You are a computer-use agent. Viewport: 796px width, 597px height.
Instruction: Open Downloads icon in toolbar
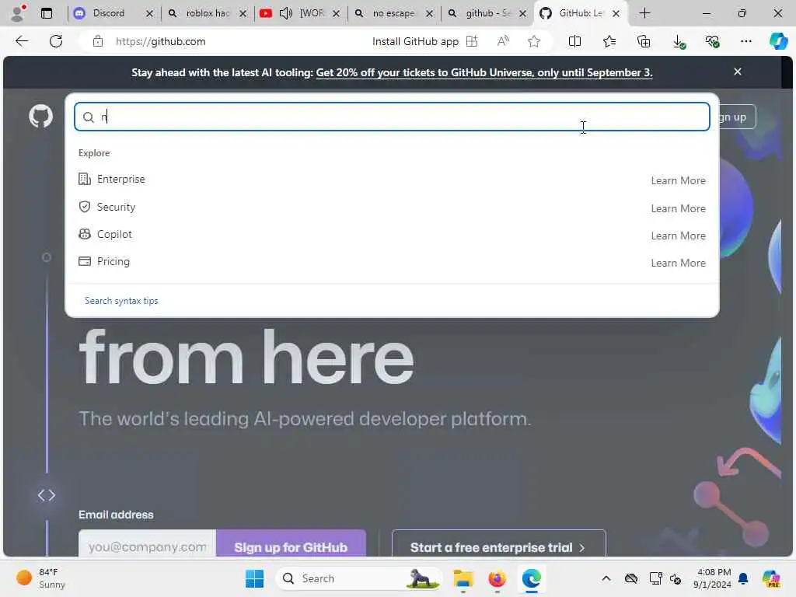coord(679,42)
